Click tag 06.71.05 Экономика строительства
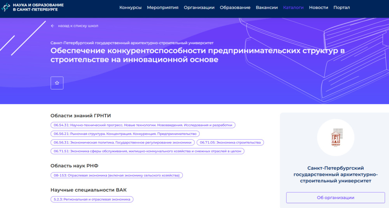The width and height of the screenshot is (389, 208). tap(230, 142)
